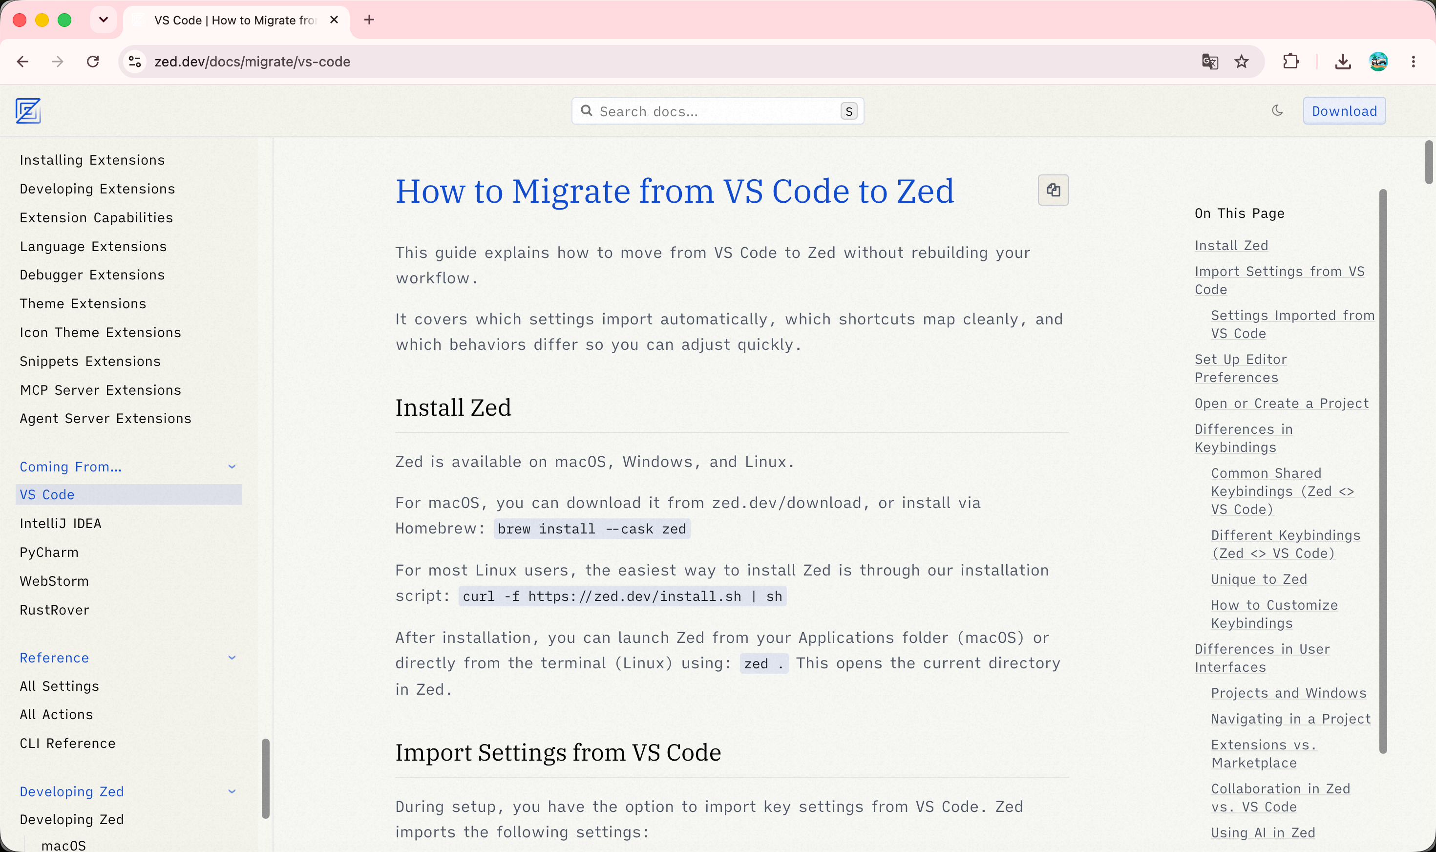1436x852 pixels.
Task: Click Reference section heading
Action: coord(54,658)
